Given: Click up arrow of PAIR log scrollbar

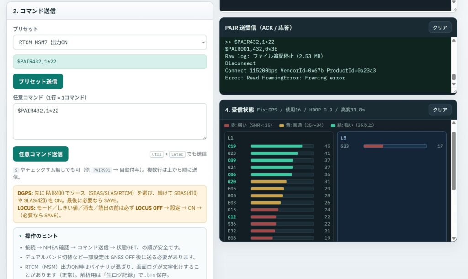Looking at the screenshot, I should 454,40.
